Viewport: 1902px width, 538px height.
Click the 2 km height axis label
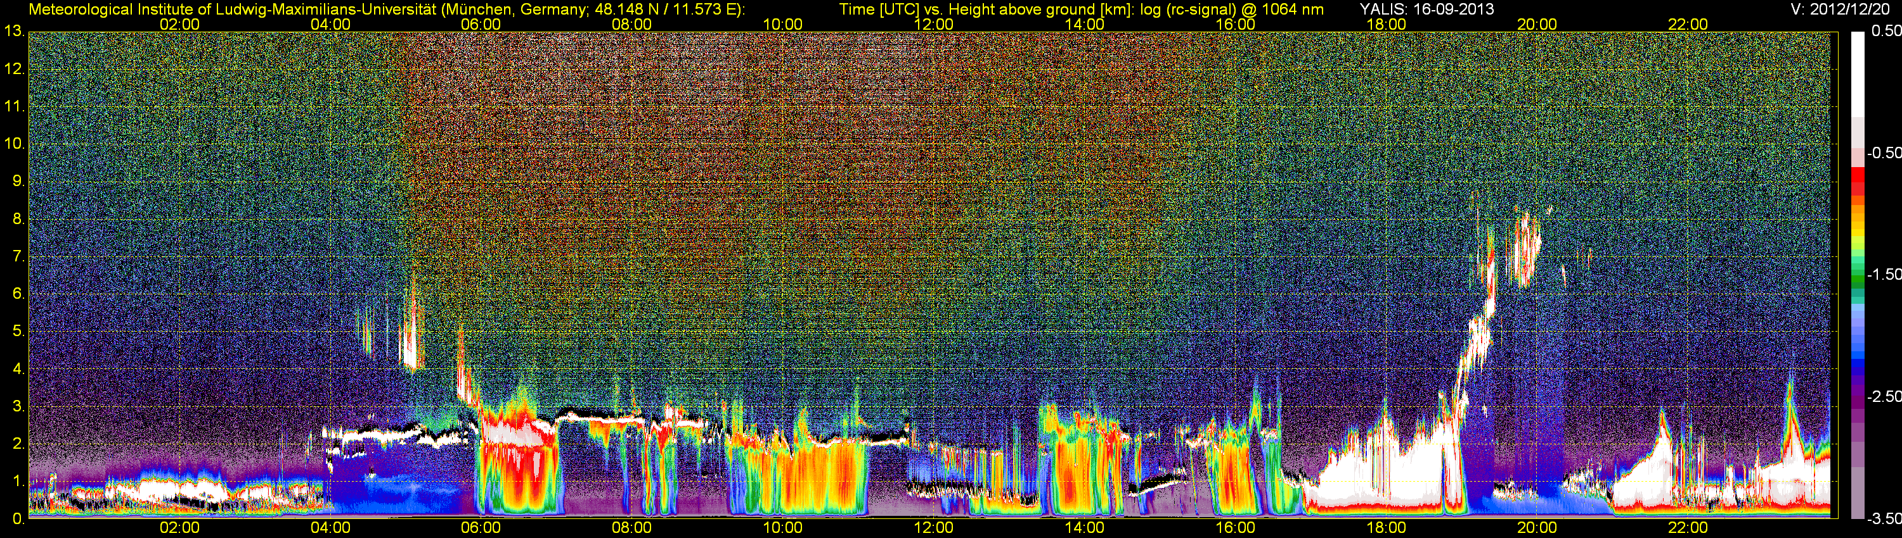point(18,444)
